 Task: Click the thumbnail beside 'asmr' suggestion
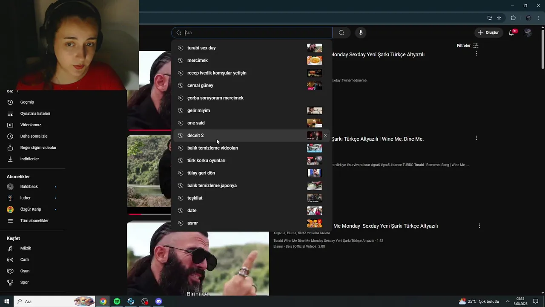[315, 223]
